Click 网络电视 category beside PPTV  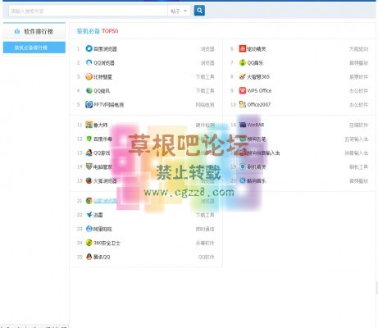point(205,105)
